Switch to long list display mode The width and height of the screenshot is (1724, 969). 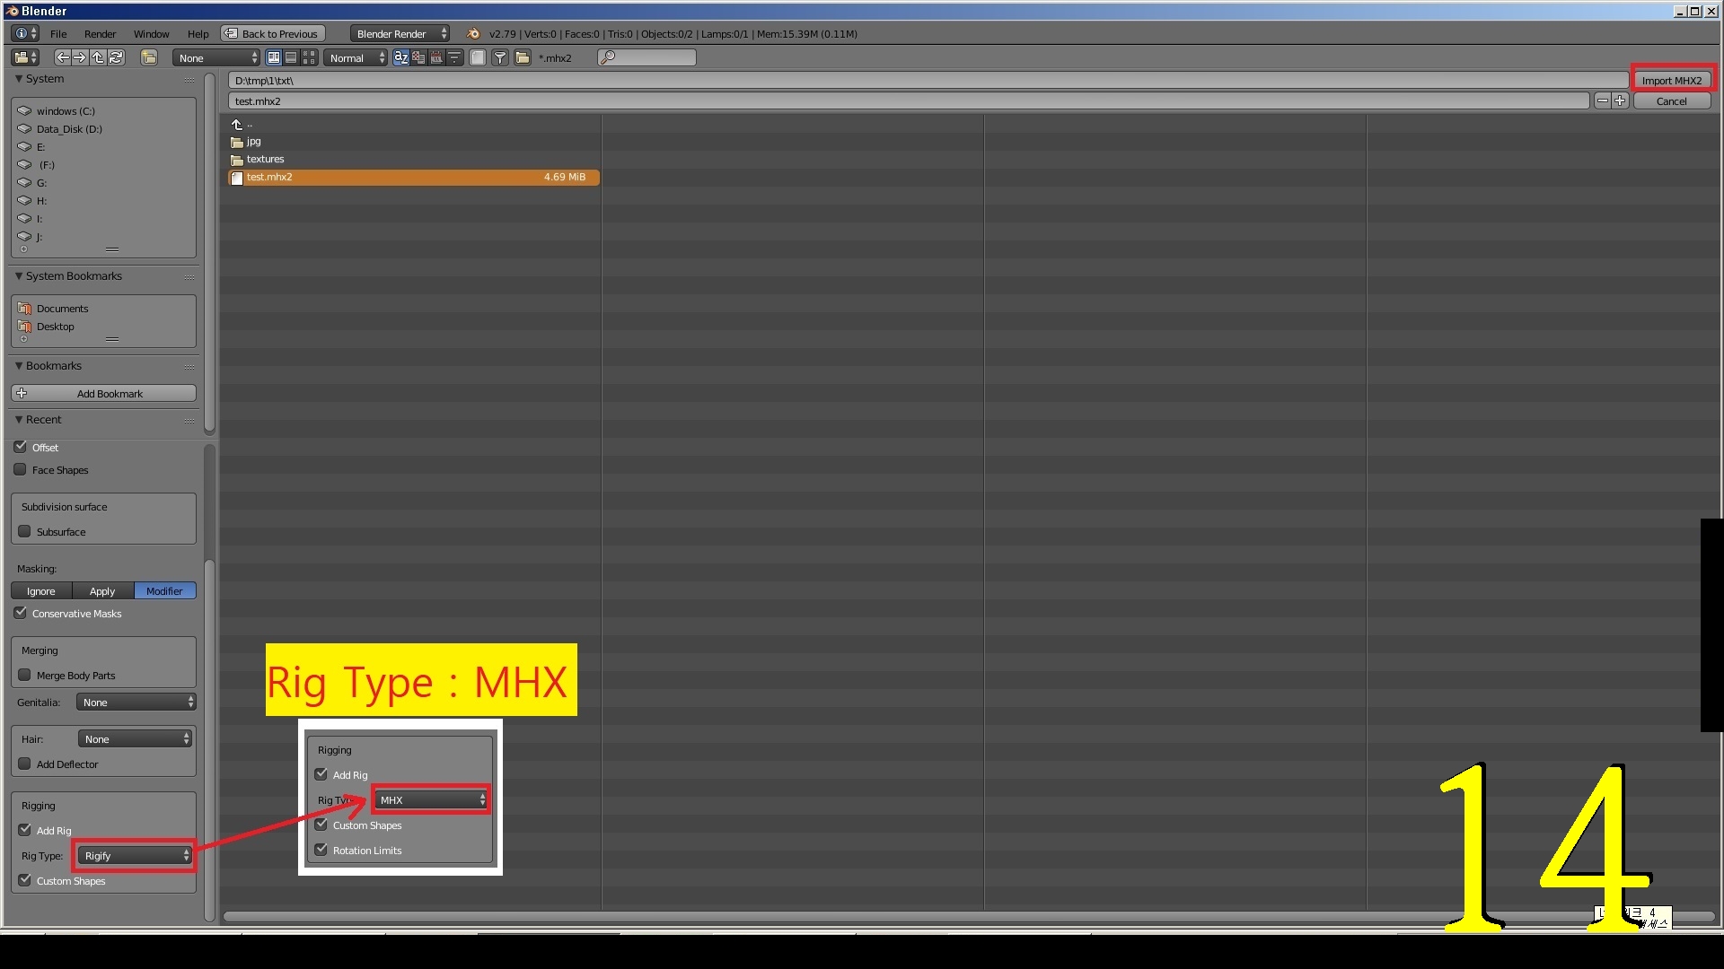[x=291, y=57]
